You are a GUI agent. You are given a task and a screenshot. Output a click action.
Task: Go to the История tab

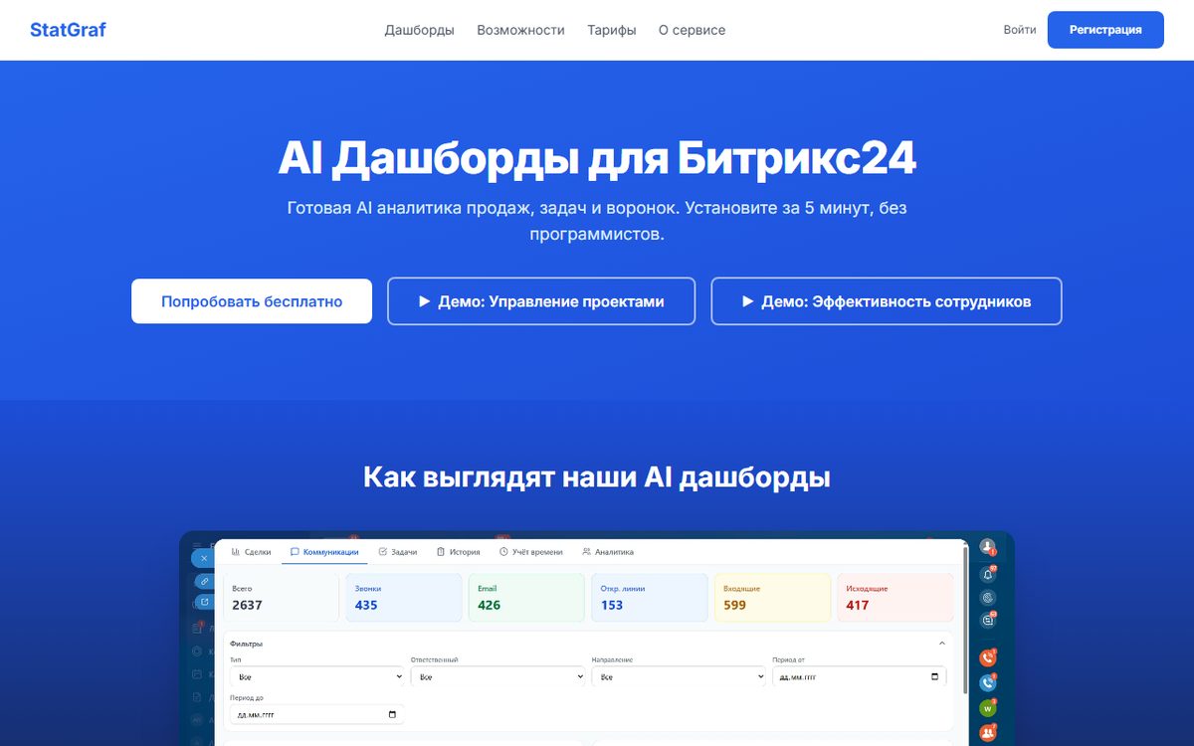click(458, 552)
